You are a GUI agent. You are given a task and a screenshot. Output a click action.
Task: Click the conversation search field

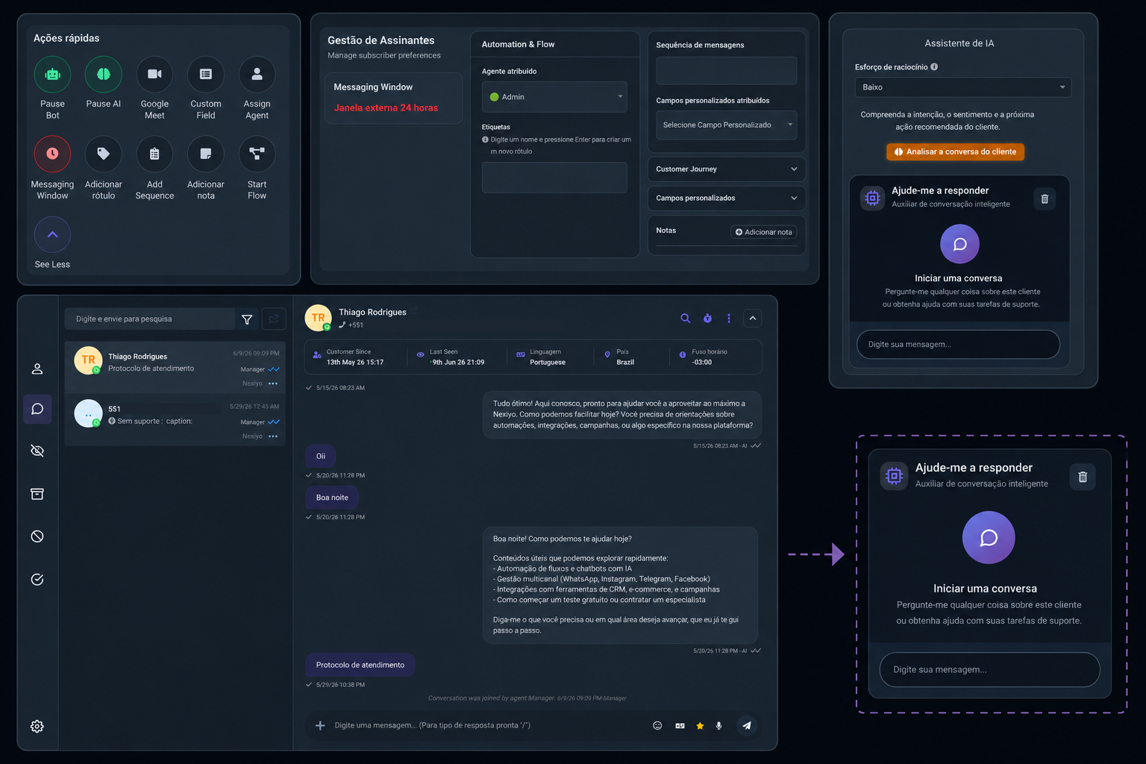click(x=151, y=319)
